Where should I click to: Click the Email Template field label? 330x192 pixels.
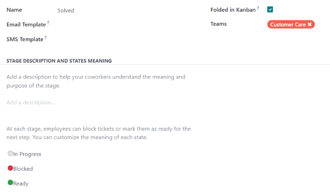coord(26,25)
